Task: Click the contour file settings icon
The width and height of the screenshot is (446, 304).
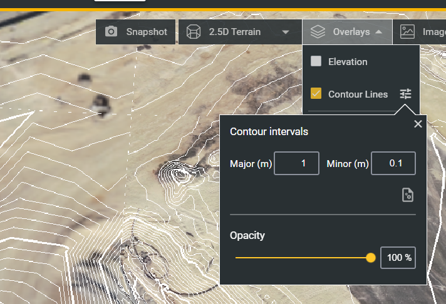Action: pyautogui.click(x=408, y=195)
